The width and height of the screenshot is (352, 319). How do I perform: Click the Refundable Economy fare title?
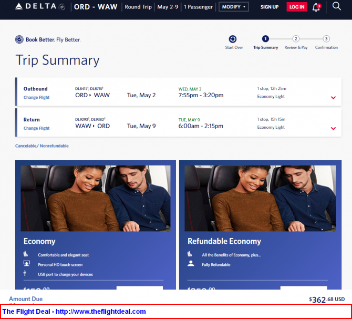[x=224, y=241]
